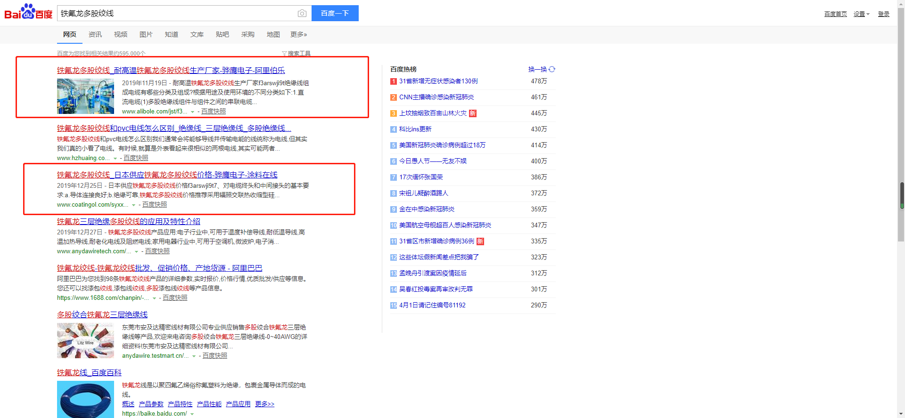Switch to the 贴吧 tab
This screenshot has height=418, width=905.
(x=222, y=34)
